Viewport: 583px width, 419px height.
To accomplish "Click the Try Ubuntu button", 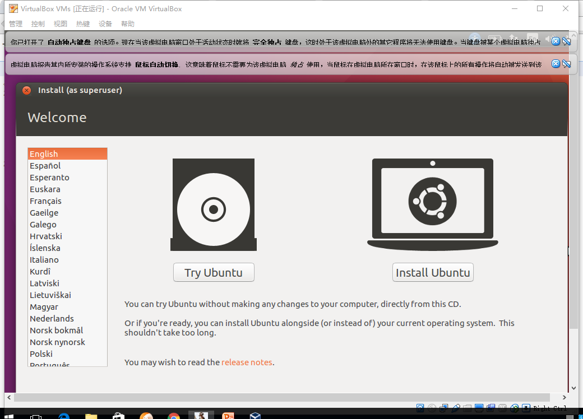I will (x=214, y=272).
